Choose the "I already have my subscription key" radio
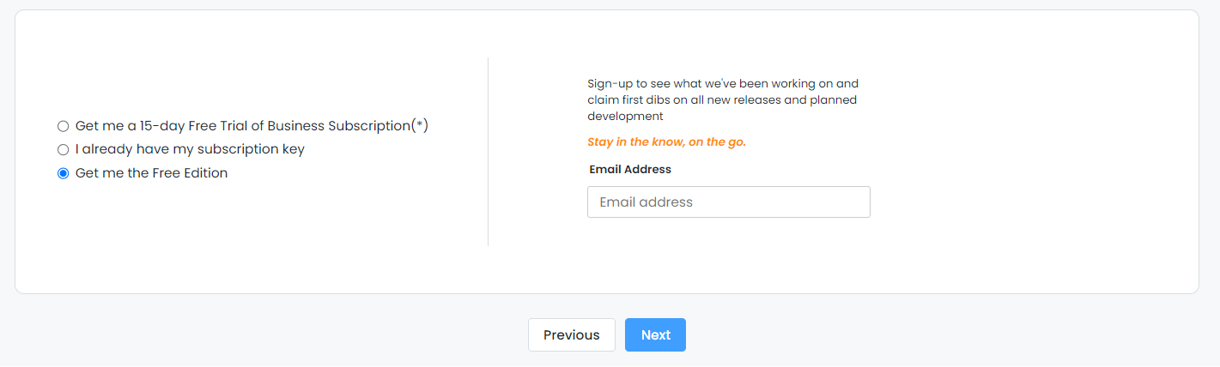 [63, 150]
